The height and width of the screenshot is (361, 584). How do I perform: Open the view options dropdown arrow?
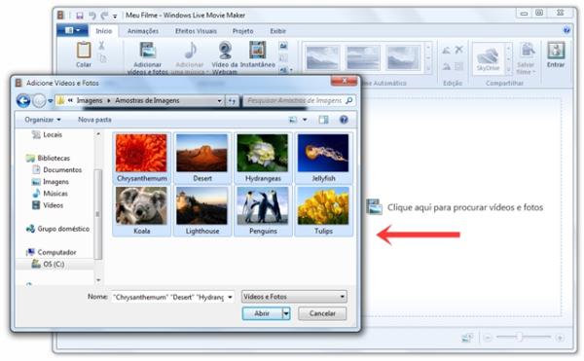[x=305, y=120]
